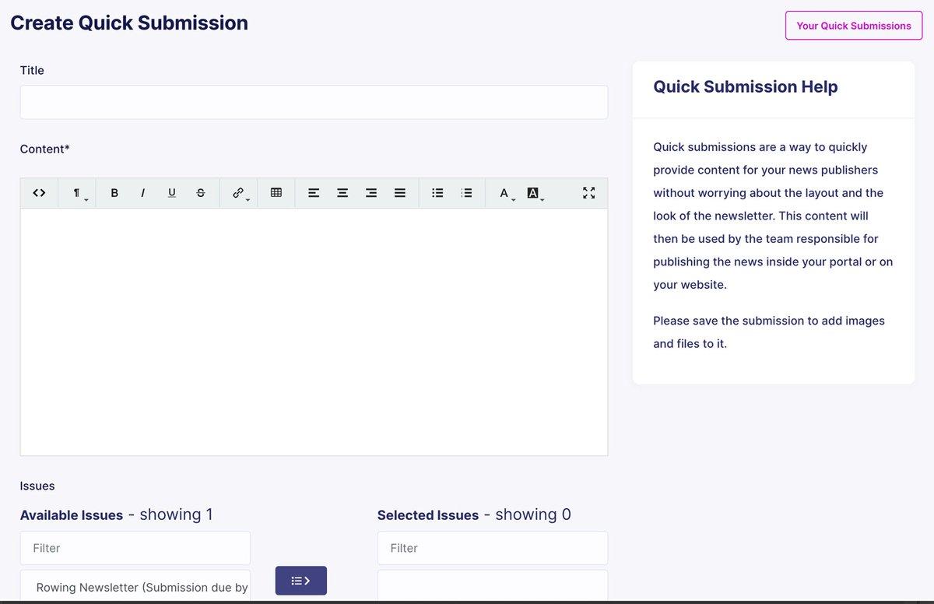
Task: Apply italic formatting
Action: coord(143,193)
